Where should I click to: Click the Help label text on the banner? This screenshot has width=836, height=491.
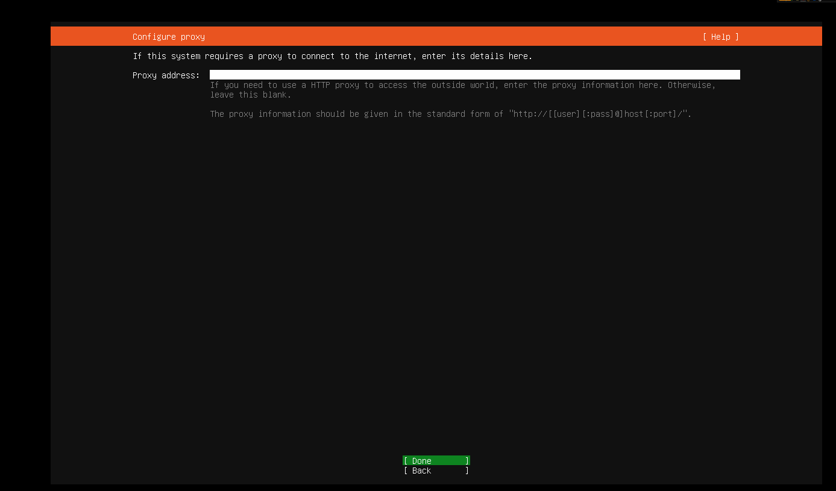click(721, 37)
